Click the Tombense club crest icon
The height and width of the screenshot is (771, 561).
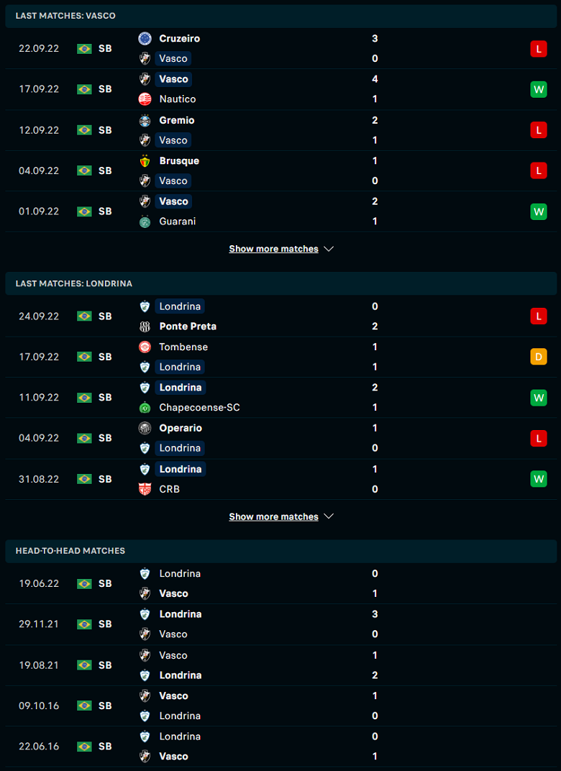click(145, 347)
